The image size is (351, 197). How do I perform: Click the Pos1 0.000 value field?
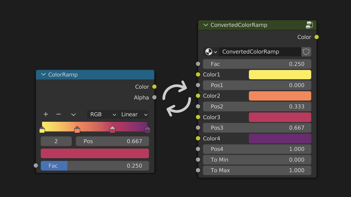point(257,85)
